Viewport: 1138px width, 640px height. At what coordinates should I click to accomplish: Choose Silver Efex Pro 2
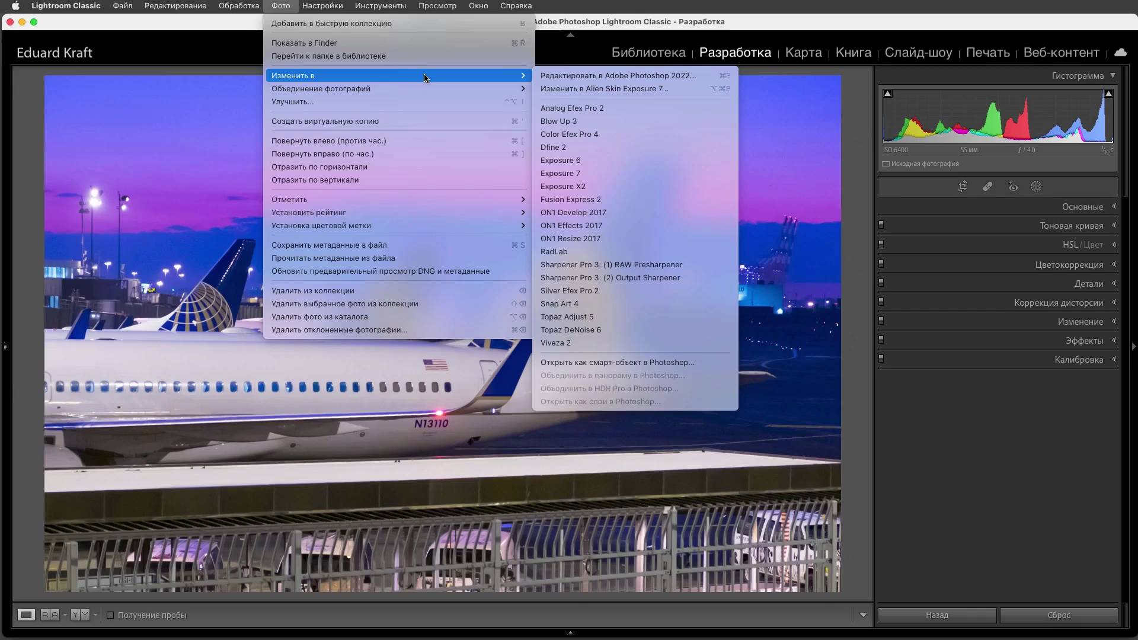(x=635, y=291)
